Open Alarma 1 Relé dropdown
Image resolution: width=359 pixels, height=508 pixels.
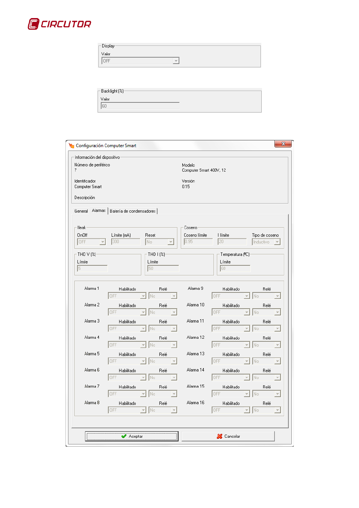click(163, 296)
